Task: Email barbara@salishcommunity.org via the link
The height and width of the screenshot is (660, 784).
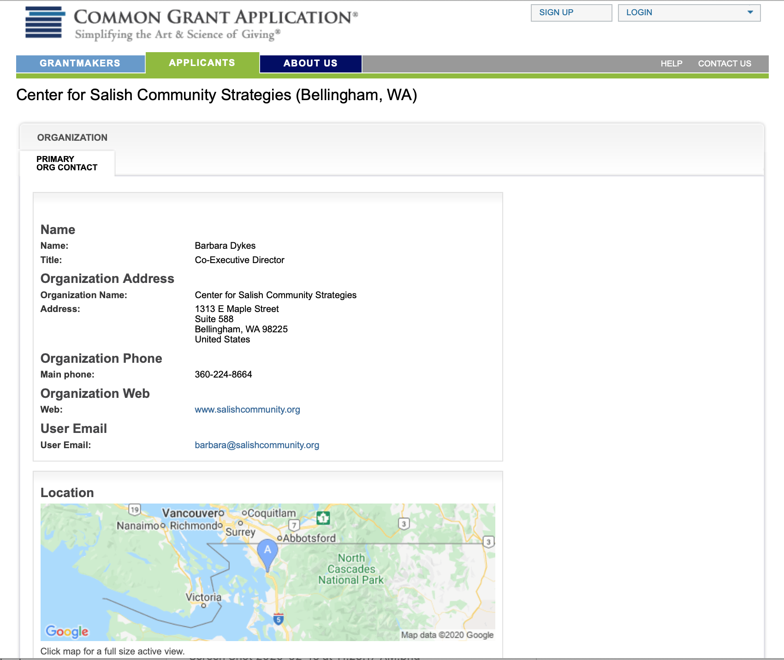Action: tap(257, 445)
